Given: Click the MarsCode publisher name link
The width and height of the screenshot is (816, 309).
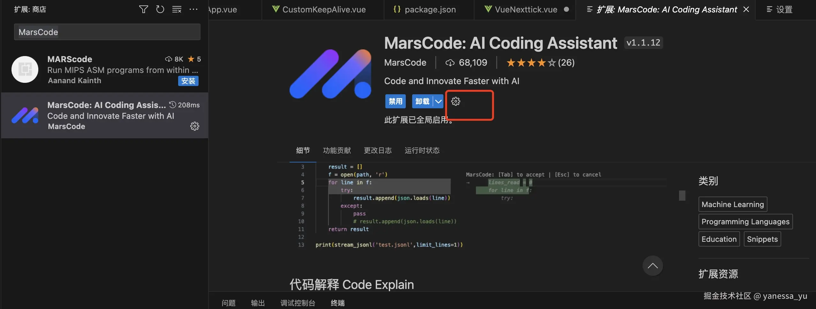Looking at the screenshot, I should [405, 62].
